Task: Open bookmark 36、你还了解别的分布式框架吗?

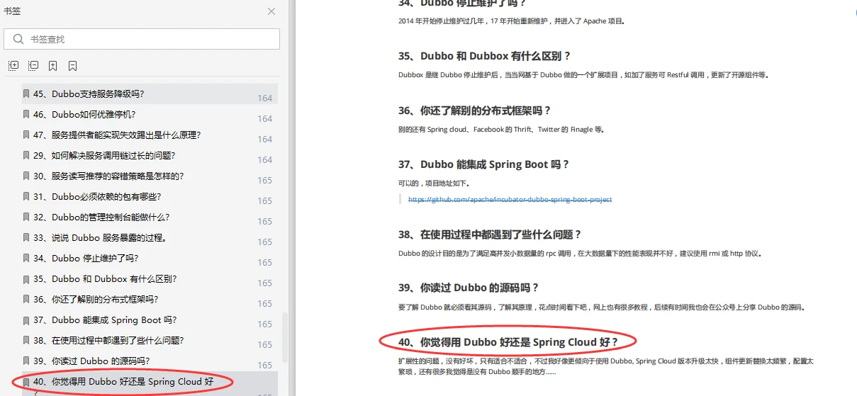Action: click(x=96, y=299)
